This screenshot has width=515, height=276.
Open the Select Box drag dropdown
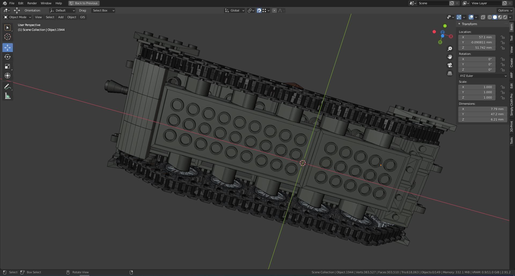tap(103, 10)
